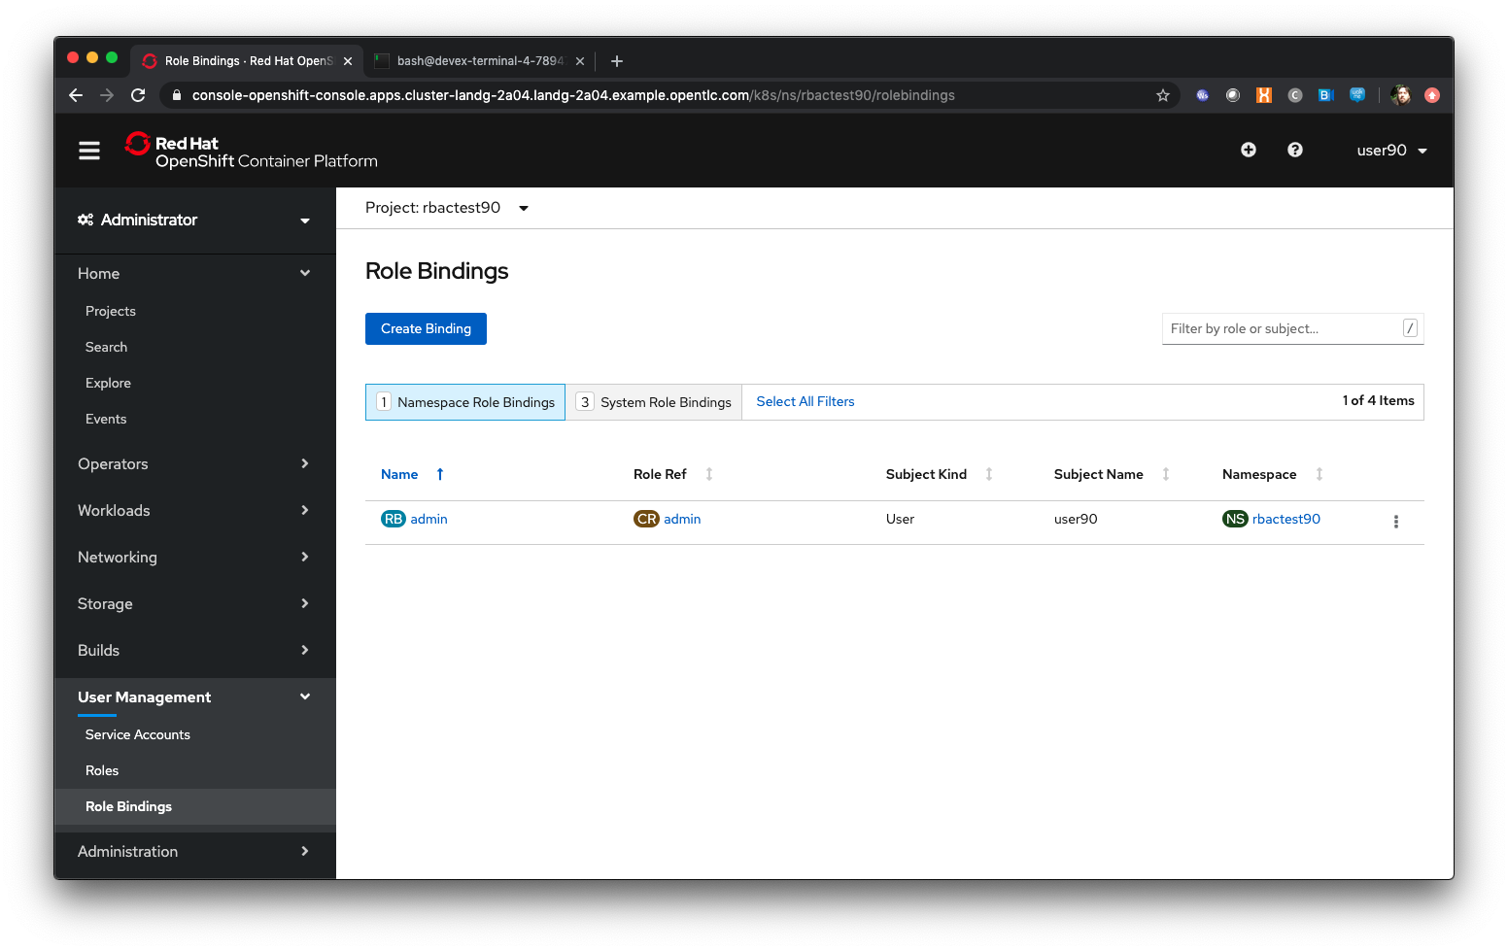Close the bash terminal browser tab

[x=580, y=61]
